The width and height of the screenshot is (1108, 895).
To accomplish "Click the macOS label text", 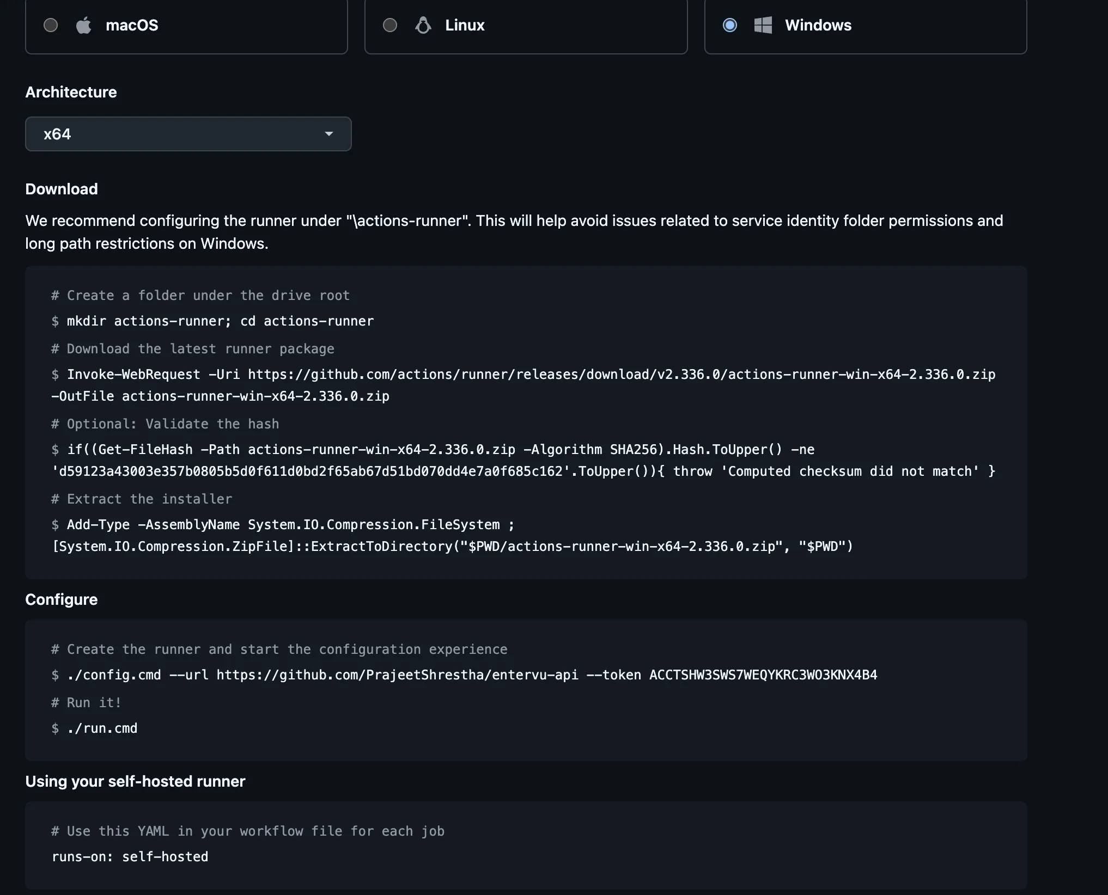I will point(132,25).
